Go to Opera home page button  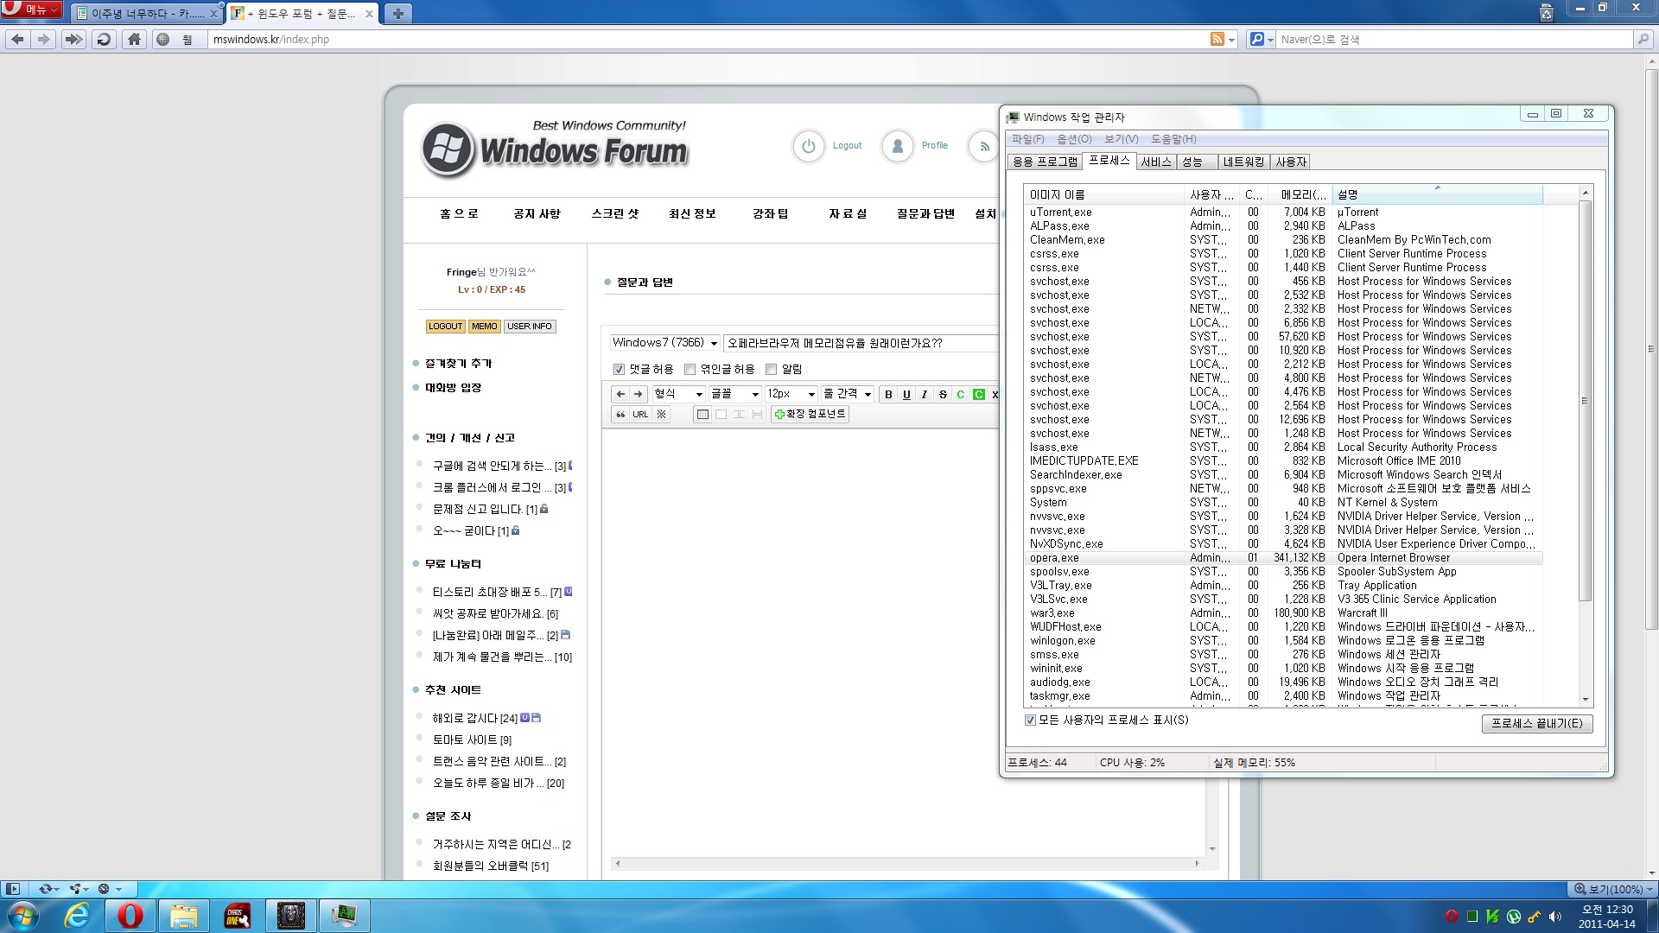pos(134,39)
